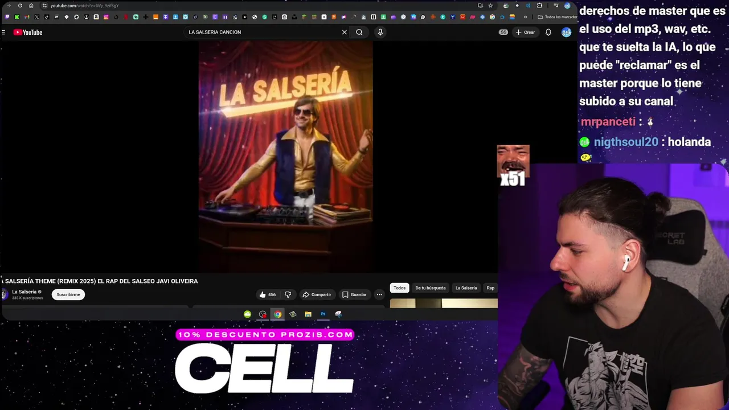
Task: Open the YouTube account avatar menu
Action: pos(566,32)
